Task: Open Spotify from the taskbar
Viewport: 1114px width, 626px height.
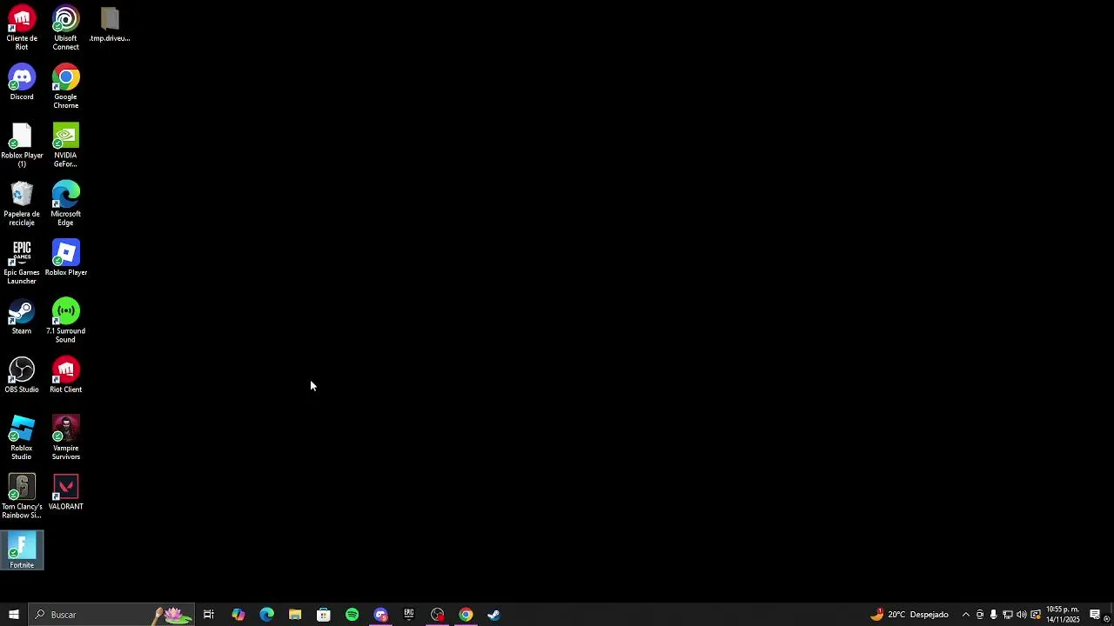Action: click(x=352, y=615)
